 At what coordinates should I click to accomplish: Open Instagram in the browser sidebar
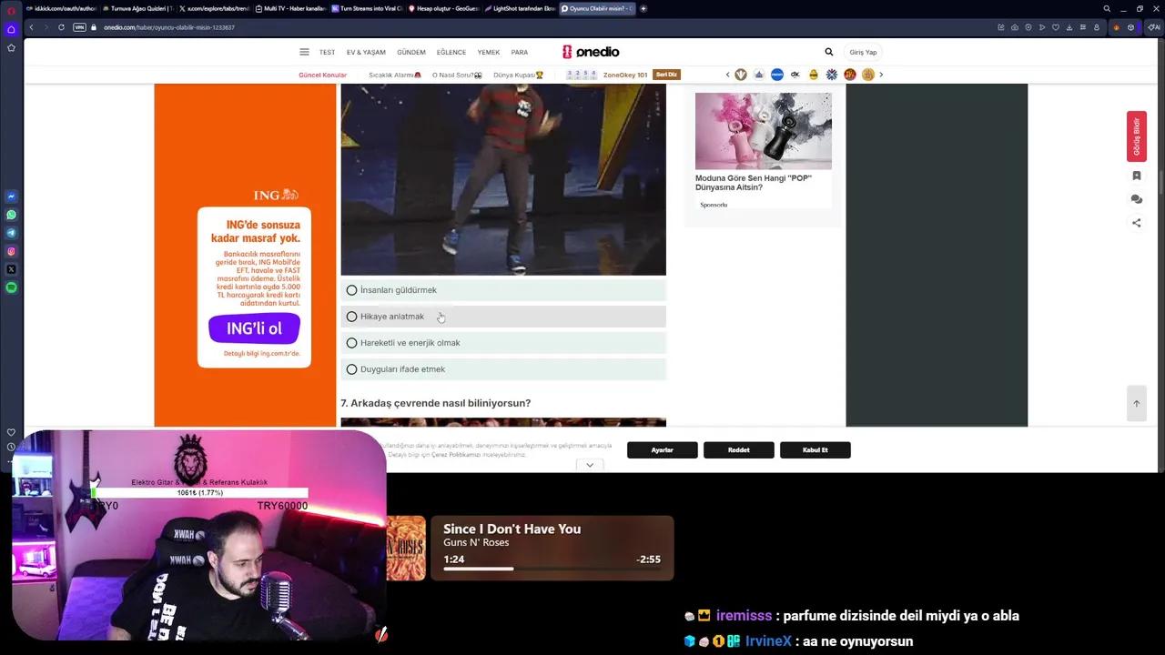11,251
